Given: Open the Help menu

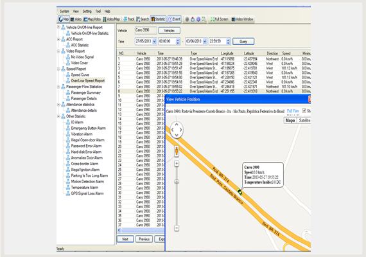Looking at the screenshot, I should click(x=107, y=11).
